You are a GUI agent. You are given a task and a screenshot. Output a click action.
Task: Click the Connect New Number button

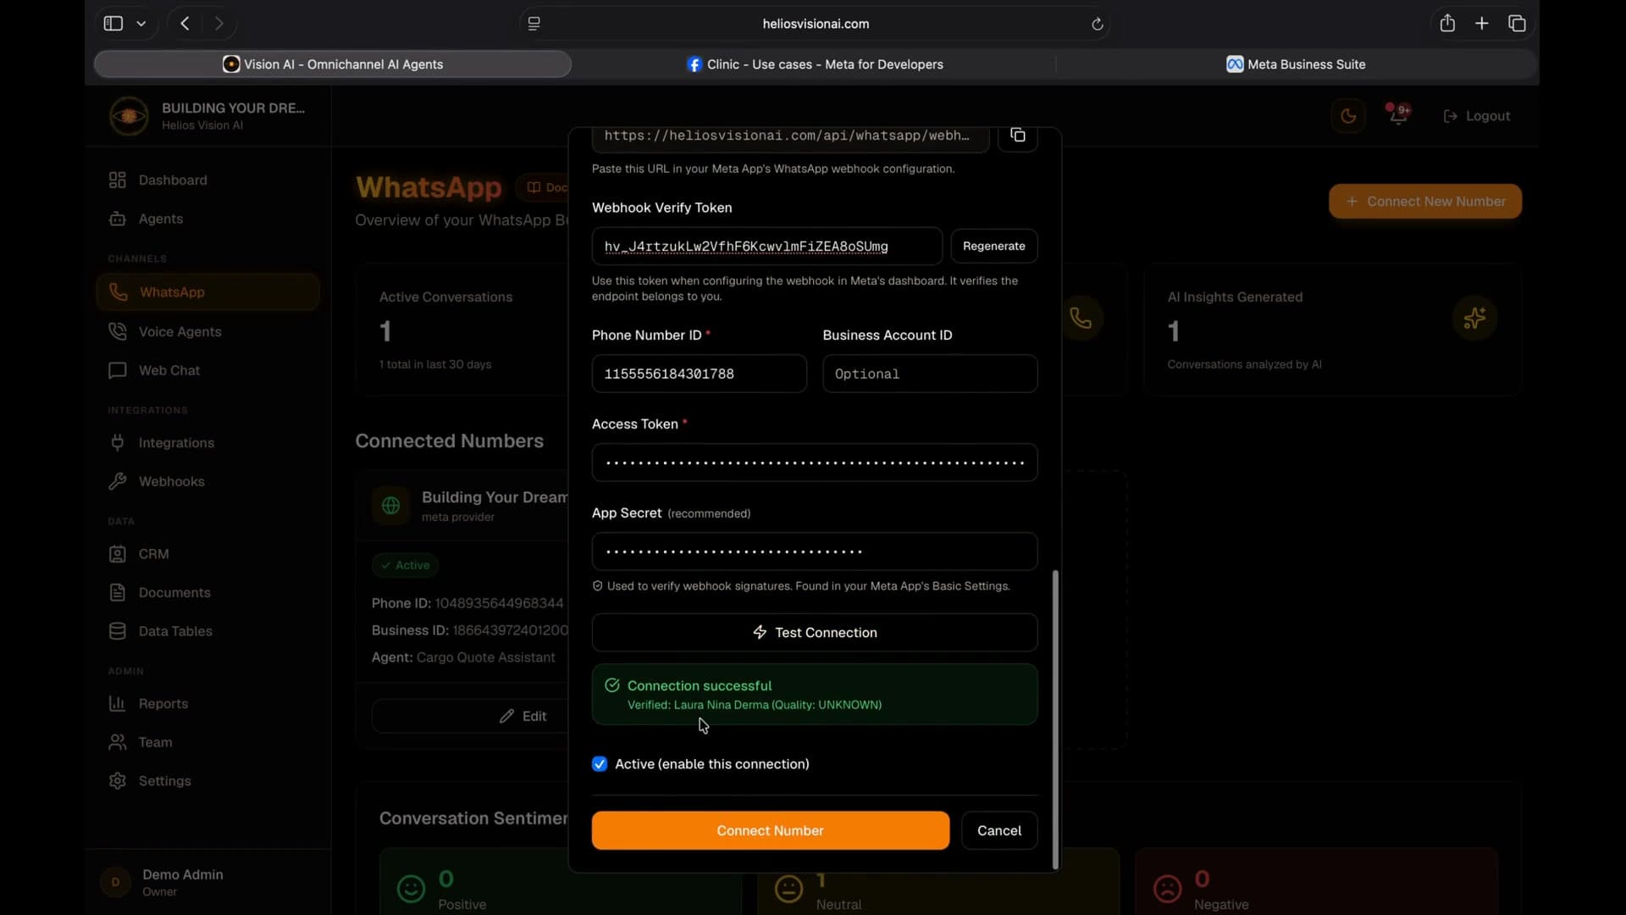point(1425,202)
